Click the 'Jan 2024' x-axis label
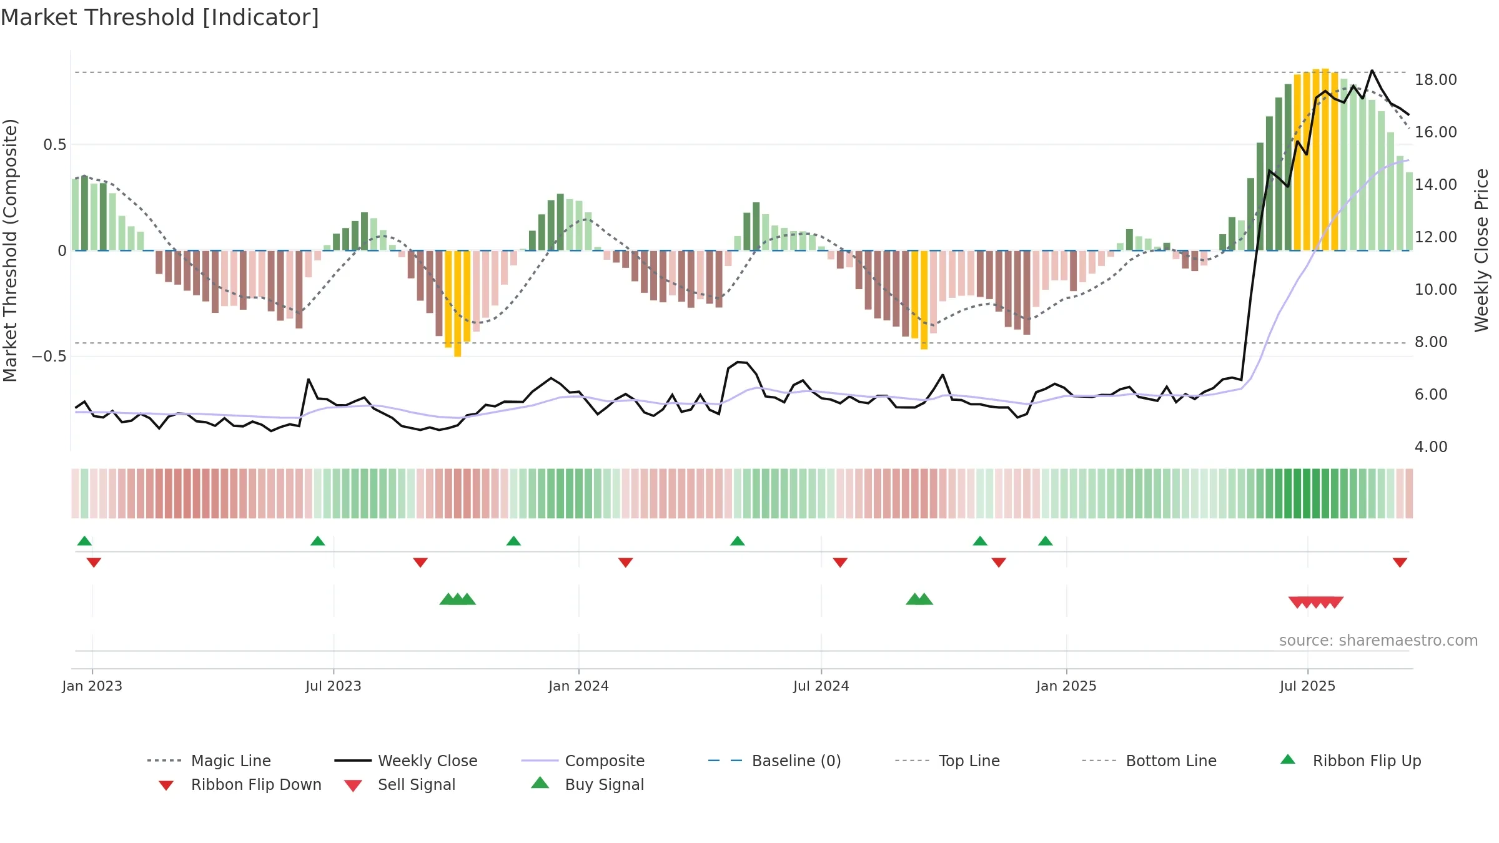1499x843 pixels. [x=579, y=686]
